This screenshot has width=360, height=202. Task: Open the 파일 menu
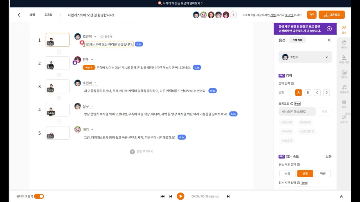tap(32, 15)
